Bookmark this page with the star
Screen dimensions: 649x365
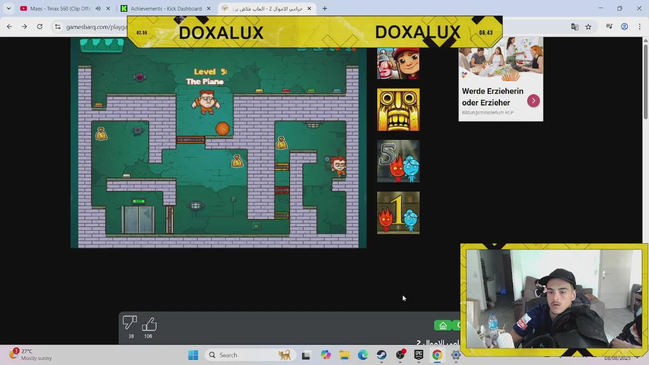click(x=588, y=27)
